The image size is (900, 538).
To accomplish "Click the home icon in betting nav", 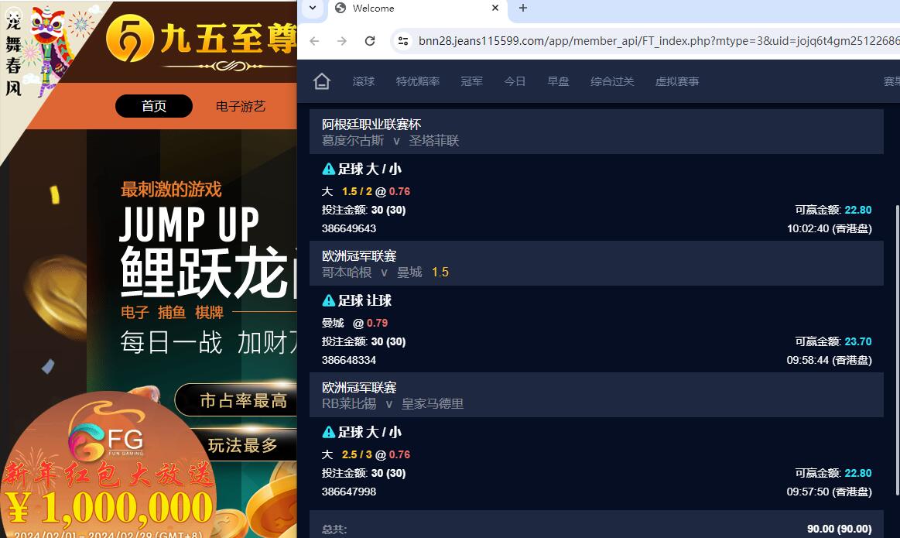I will 322,81.
